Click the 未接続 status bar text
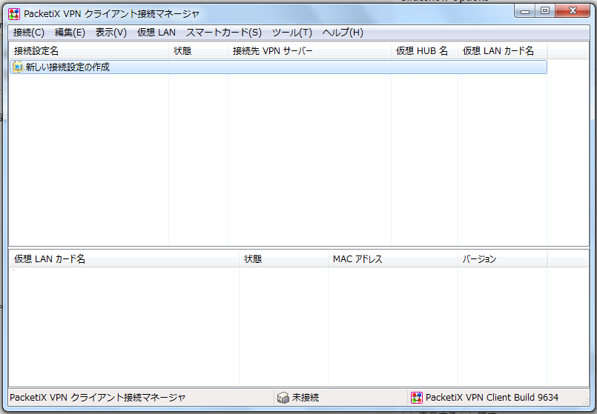 click(306, 398)
